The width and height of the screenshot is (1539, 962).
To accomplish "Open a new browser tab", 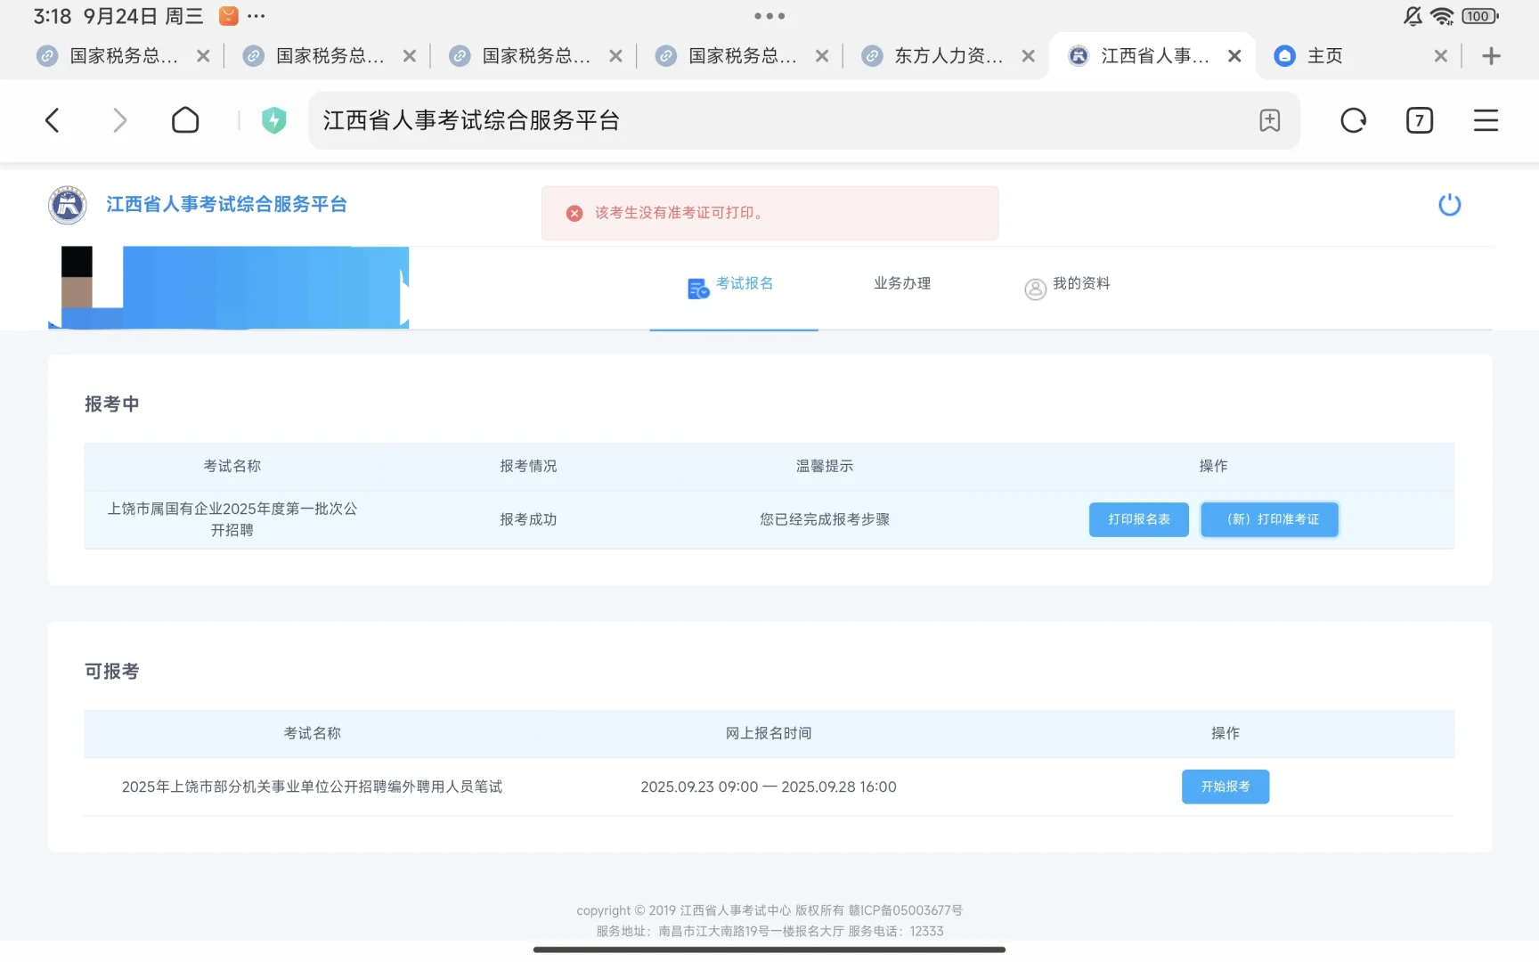I will coord(1490,55).
